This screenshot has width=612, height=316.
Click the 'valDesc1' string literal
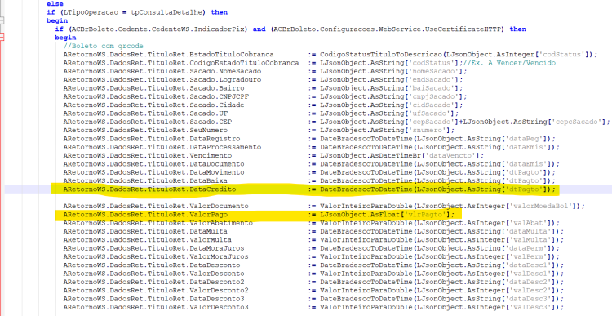(530, 274)
